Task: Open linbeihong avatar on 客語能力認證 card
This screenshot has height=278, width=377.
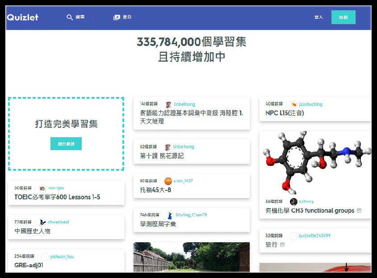Action: (168, 105)
